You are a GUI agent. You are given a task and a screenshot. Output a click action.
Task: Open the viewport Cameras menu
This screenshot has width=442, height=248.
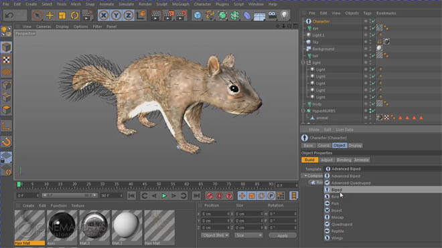tap(44, 27)
